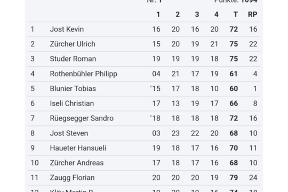Select the Zürcher Andreas row
This screenshot has width=288, height=192.
[x=144, y=163]
